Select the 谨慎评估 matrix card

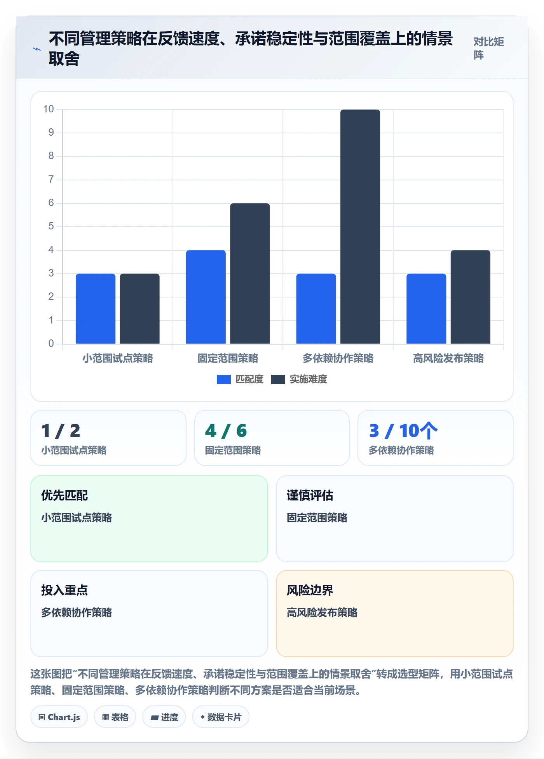click(x=395, y=519)
